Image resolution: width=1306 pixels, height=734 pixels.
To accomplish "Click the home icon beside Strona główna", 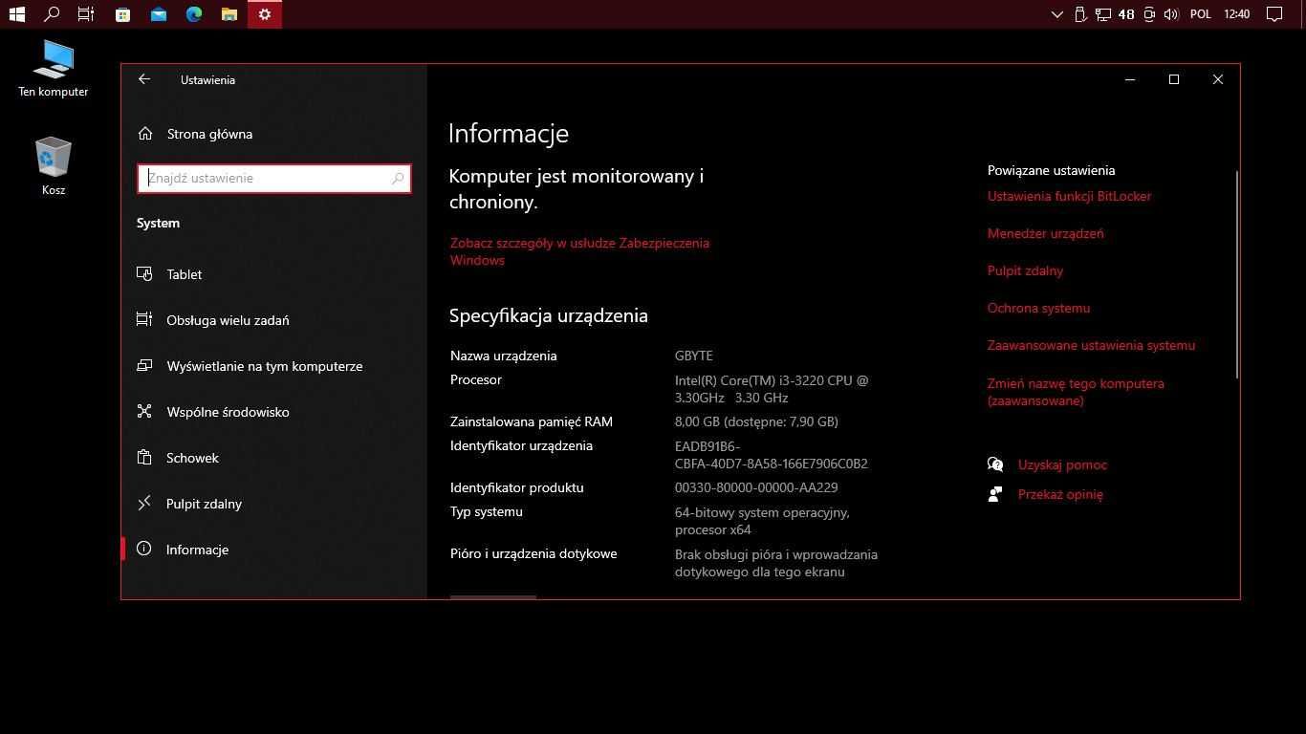I will 144,134.
